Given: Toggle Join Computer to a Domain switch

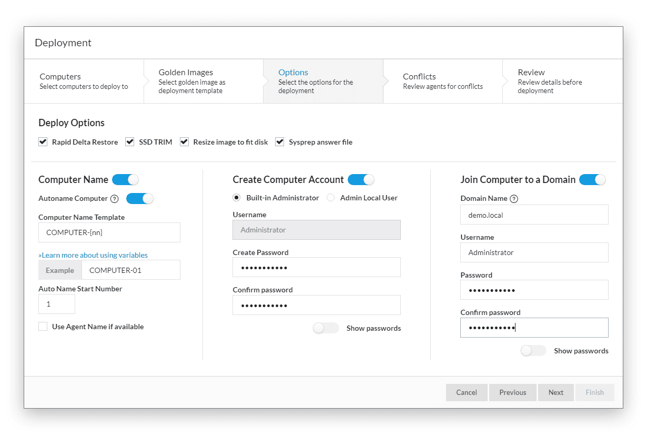Looking at the screenshot, I should [592, 180].
